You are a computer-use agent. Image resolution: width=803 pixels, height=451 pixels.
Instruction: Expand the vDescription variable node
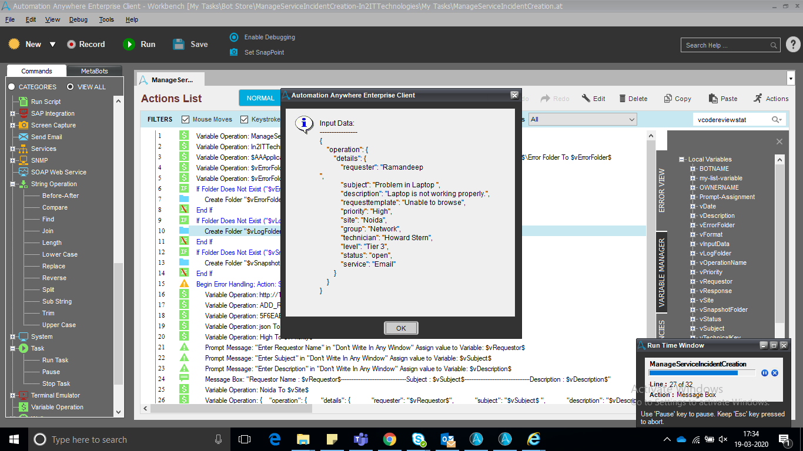(x=693, y=216)
